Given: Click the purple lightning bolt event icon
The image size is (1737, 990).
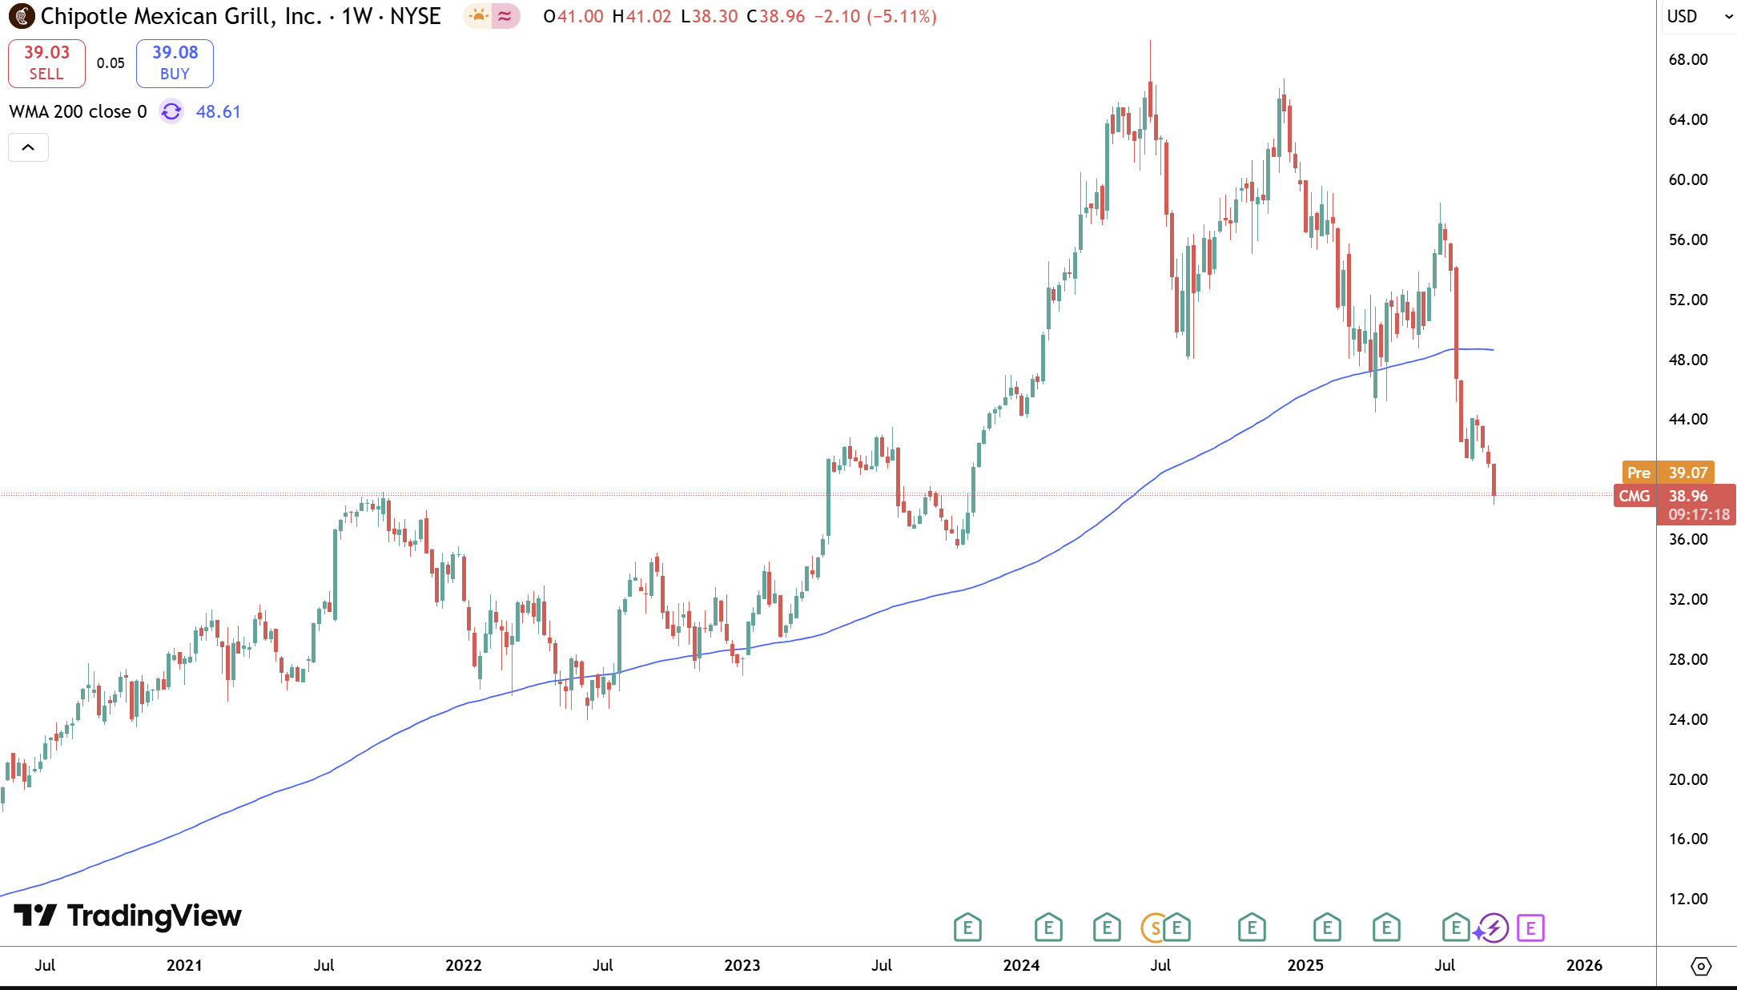Looking at the screenshot, I should tap(1494, 928).
